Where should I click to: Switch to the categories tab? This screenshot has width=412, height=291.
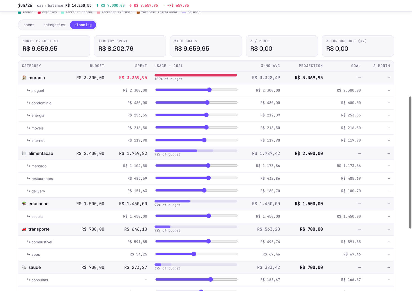tap(54, 25)
